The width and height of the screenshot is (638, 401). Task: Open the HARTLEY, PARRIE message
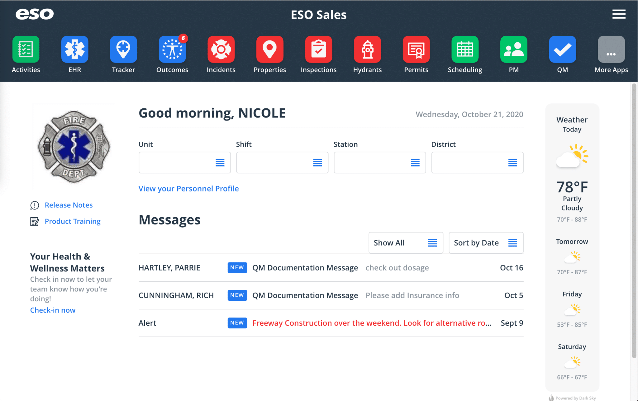pos(331,268)
